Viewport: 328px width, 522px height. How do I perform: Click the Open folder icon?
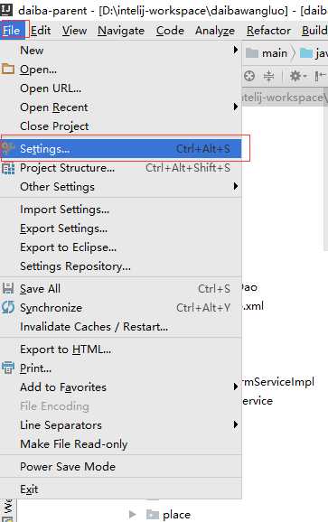click(7, 70)
